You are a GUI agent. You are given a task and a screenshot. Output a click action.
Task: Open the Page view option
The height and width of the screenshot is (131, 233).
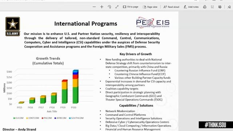click(x=150, y=7)
